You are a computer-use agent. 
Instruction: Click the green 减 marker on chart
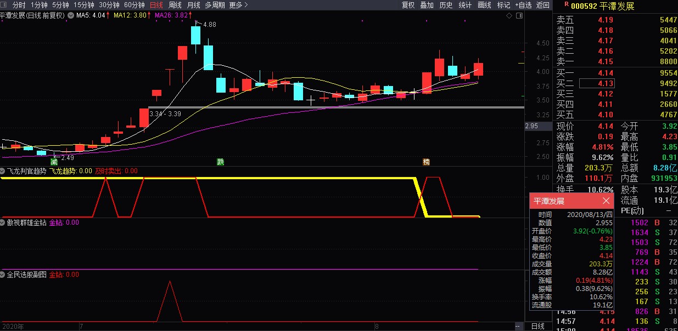(x=54, y=162)
